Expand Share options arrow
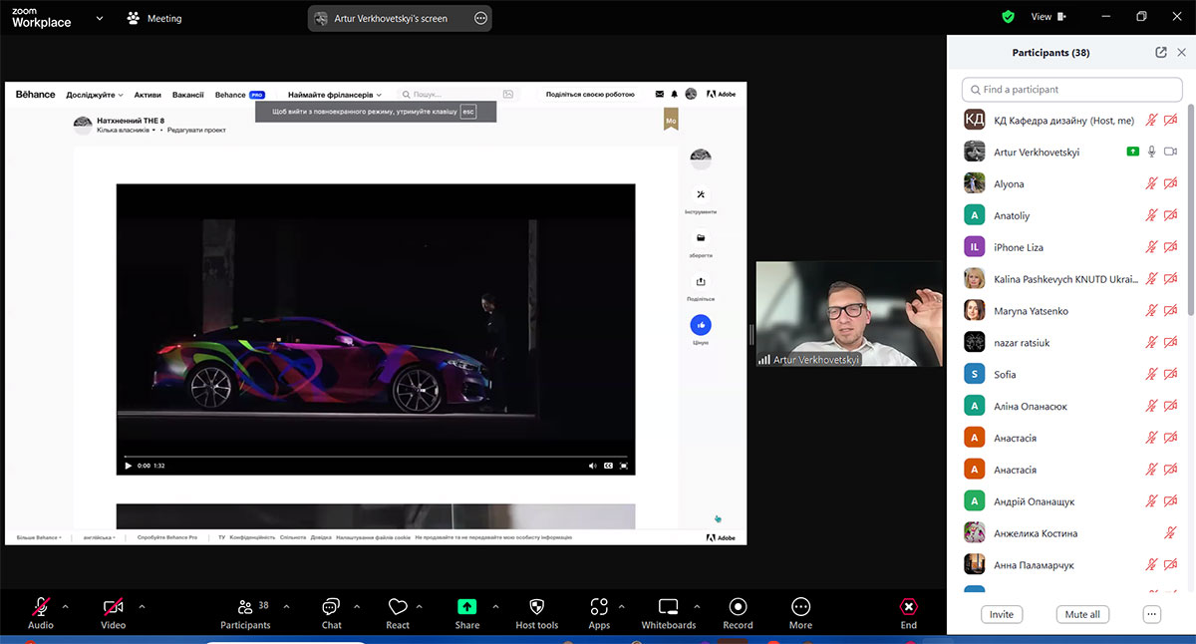 [495, 606]
